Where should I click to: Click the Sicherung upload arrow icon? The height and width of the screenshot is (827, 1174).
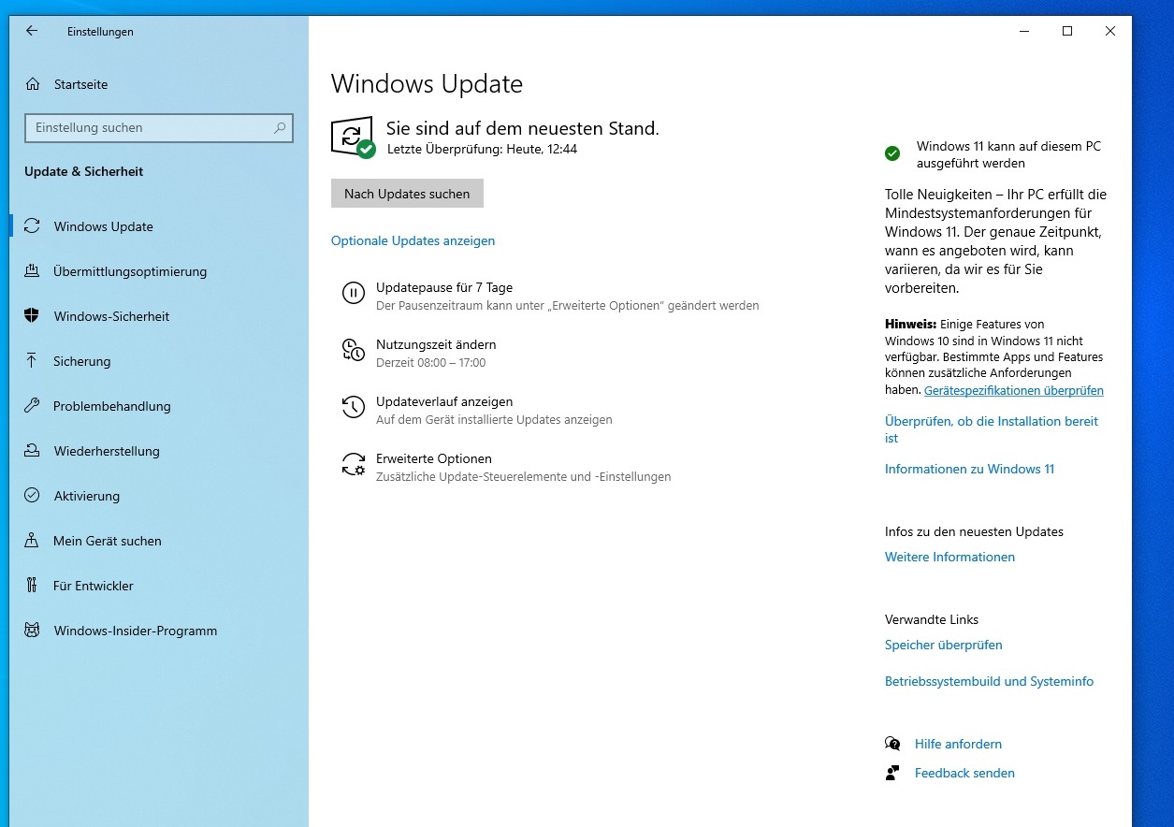[32, 361]
